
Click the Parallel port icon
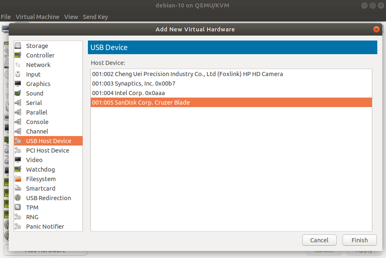pos(18,112)
